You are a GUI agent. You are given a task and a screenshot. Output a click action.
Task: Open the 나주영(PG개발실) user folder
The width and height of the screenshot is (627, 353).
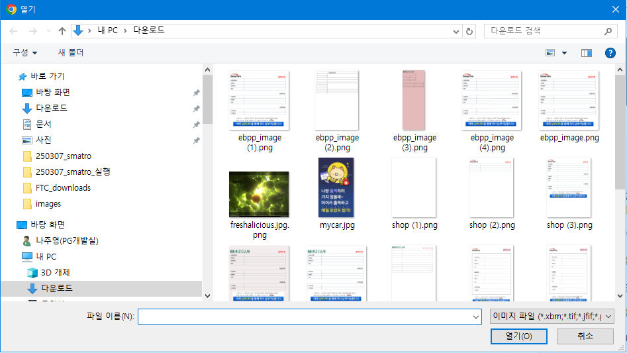(x=67, y=240)
